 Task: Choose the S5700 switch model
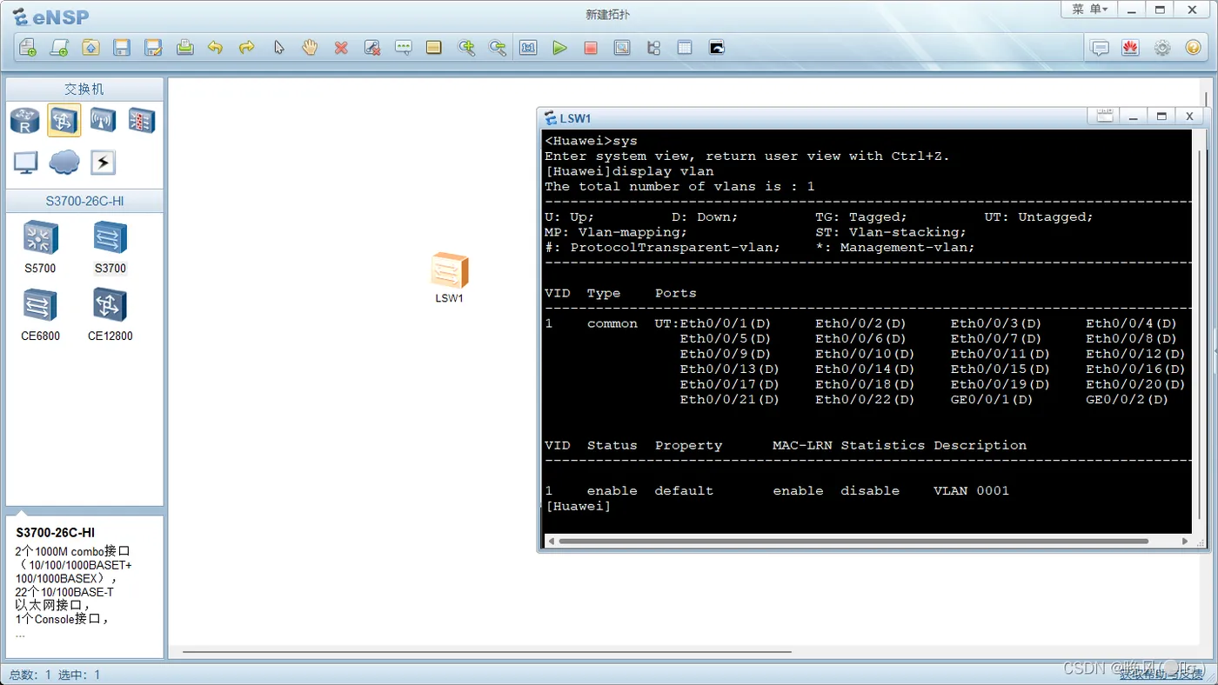pyautogui.click(x=40, y=247)
